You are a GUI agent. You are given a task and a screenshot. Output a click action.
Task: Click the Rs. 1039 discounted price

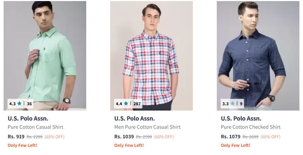coord(124,137)
